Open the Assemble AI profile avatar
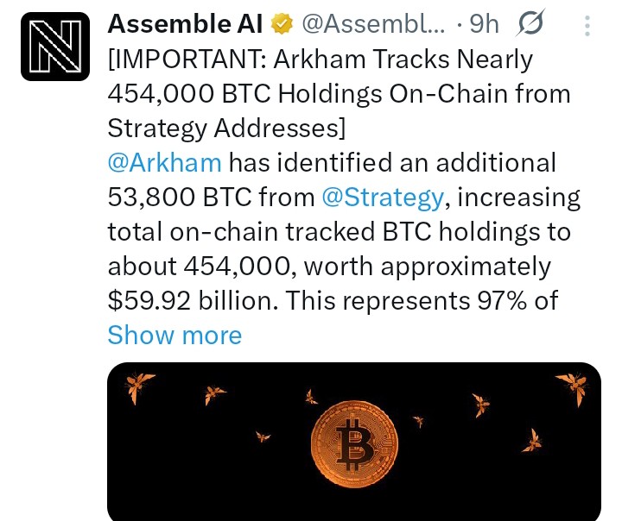 point(55,47)
